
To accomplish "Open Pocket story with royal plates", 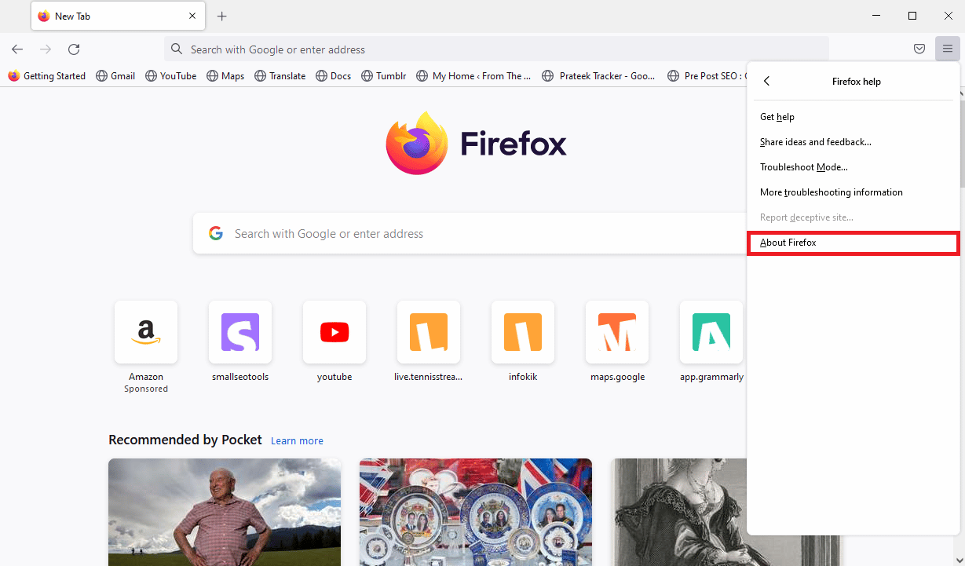I will pos(476,512).
